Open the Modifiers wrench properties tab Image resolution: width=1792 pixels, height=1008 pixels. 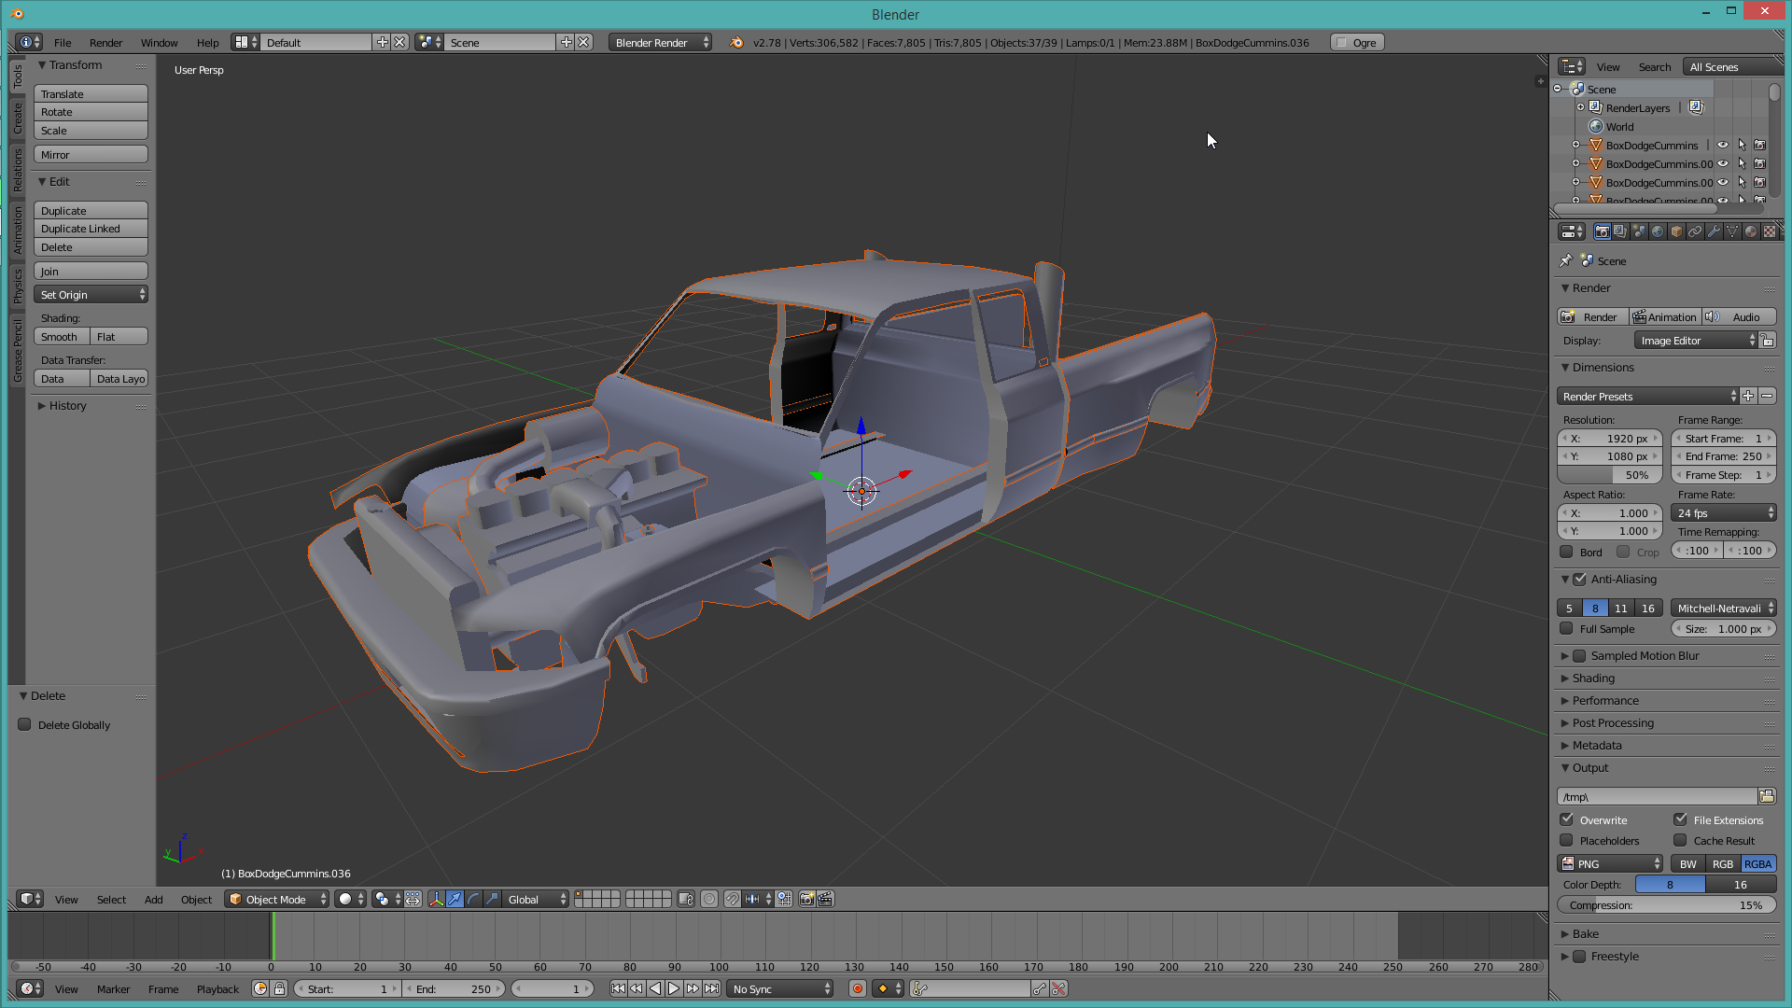point(1714,231)
